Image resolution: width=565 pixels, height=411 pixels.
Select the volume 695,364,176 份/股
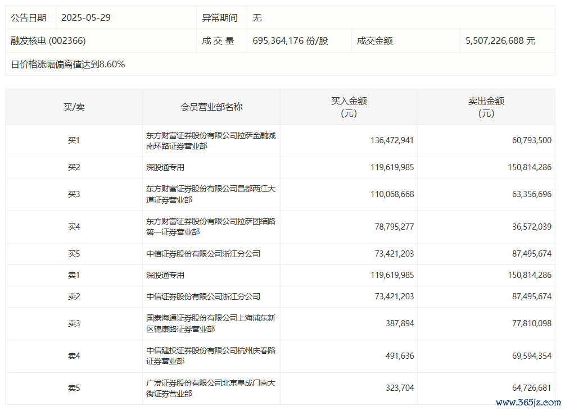[291, 40]
